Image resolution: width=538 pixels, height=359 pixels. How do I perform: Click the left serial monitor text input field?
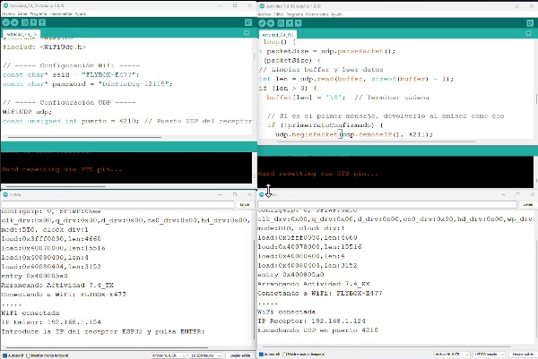pyautogui.click(x=117, y=205)
